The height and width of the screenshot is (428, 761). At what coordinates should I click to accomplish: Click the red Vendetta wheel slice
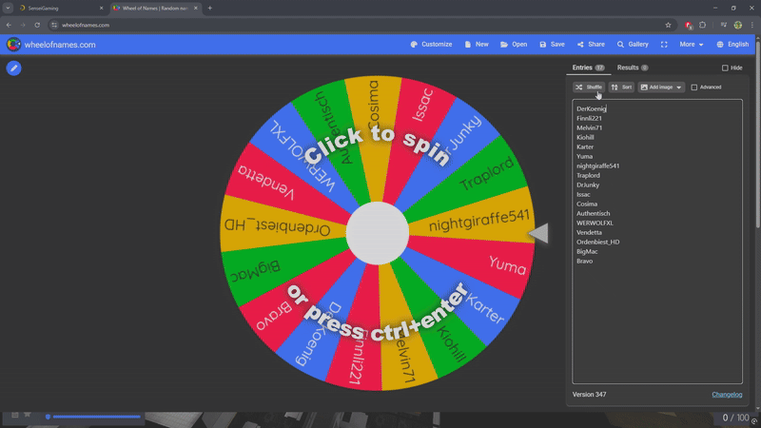(269, 181)
